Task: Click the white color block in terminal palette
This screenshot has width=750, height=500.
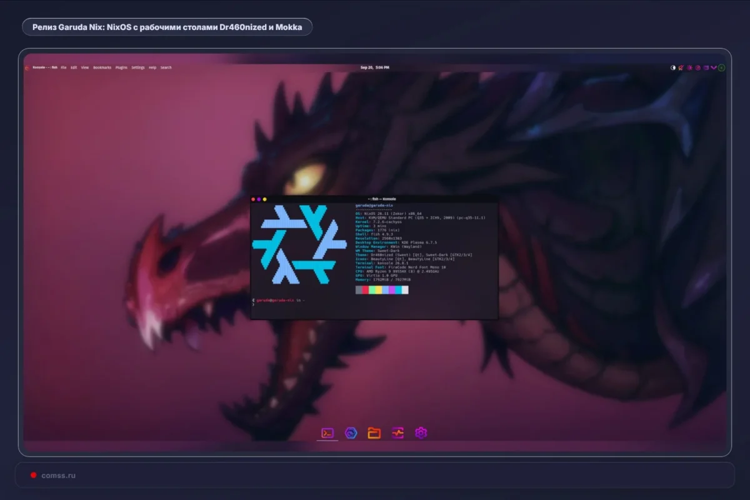Action: point(405,289)
